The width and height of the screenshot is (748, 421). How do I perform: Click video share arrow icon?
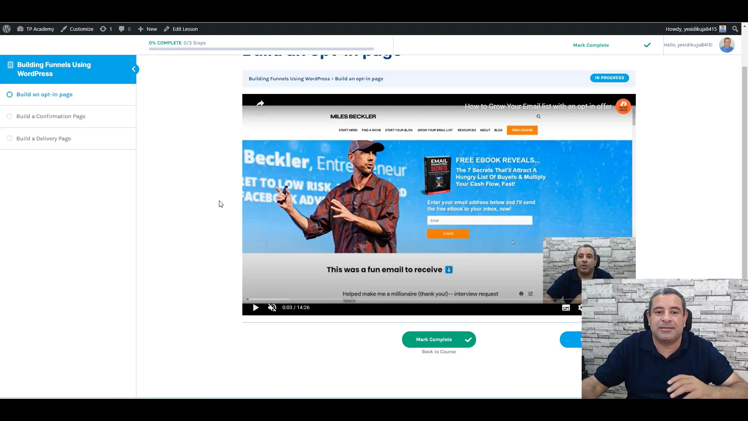click(x=260, y=104)
